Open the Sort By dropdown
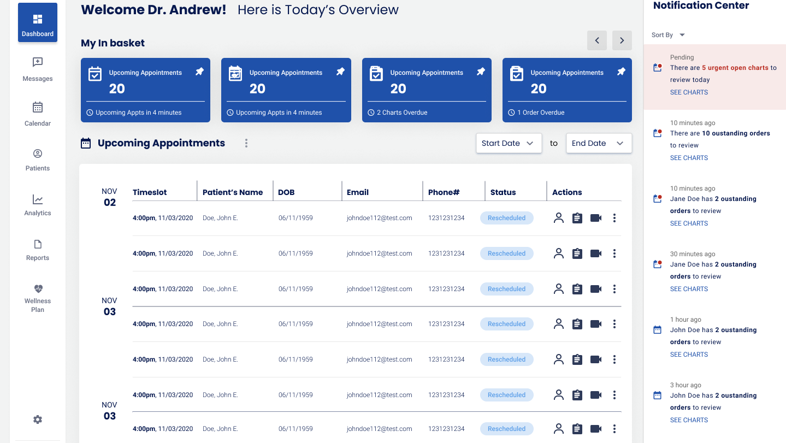This screenshot has width=786, height=443. (668, 35)
